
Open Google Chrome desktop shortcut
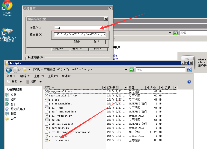(7, 8)
